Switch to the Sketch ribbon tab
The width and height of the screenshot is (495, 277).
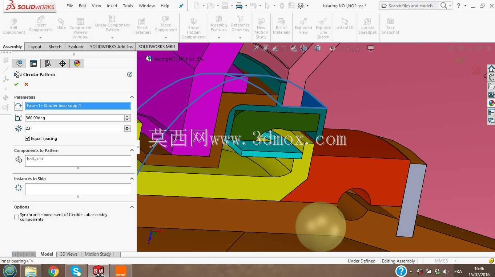[55, 46]
